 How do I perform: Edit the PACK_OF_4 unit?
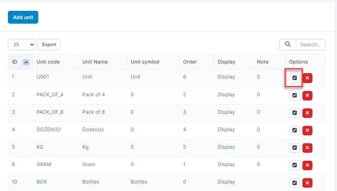(295, 95)
